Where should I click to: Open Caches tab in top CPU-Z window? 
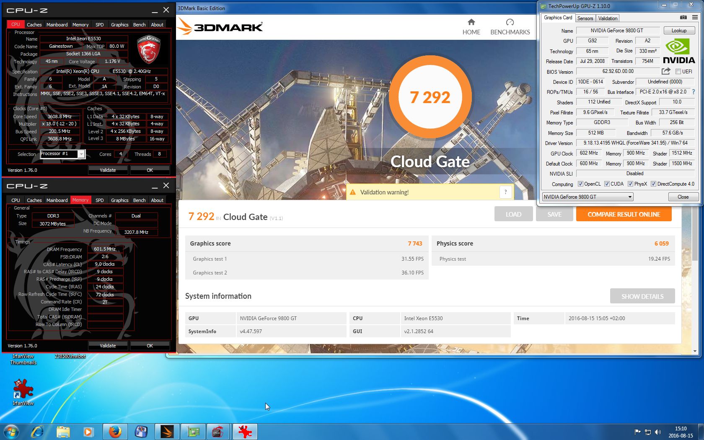coord(34,25)
